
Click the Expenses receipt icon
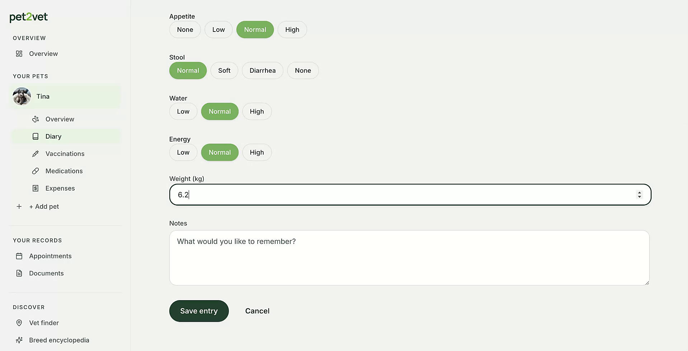point(36,188)
